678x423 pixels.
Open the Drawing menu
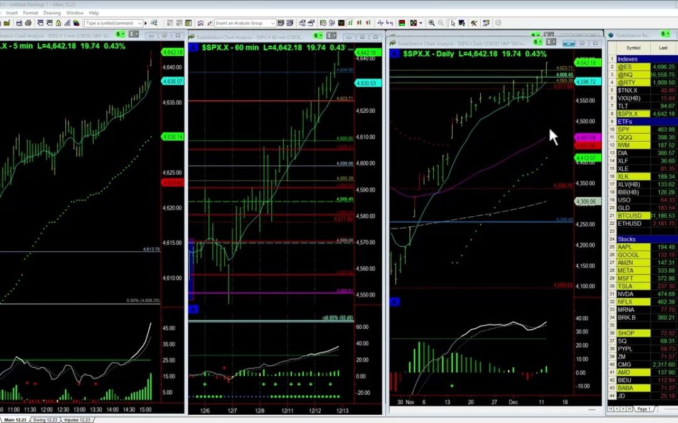52,13
